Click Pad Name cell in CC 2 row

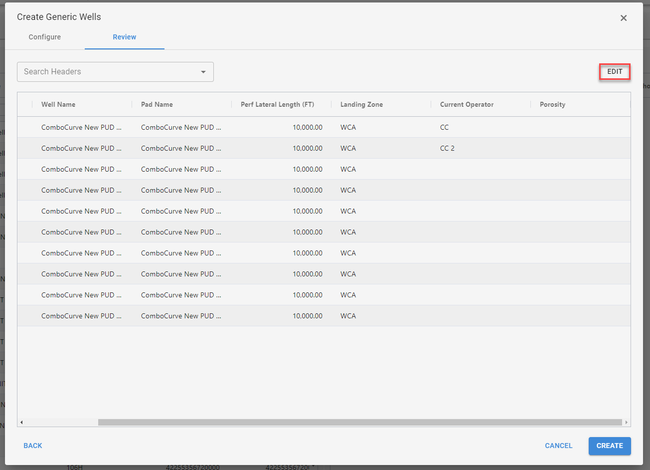(x=182, y=148)
